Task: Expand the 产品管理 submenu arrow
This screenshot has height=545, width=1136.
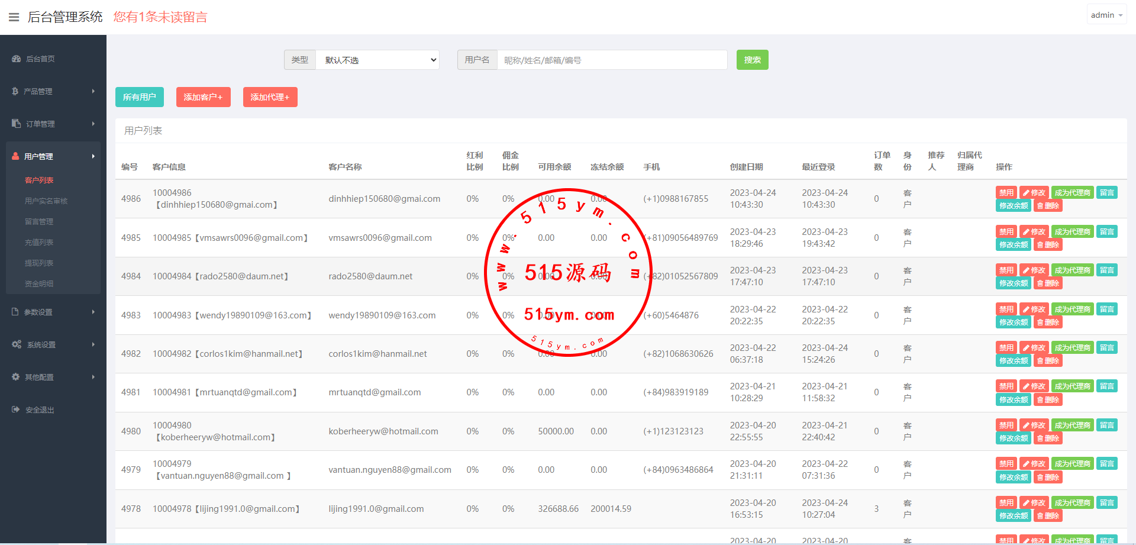Action: (x=93, y=91)
